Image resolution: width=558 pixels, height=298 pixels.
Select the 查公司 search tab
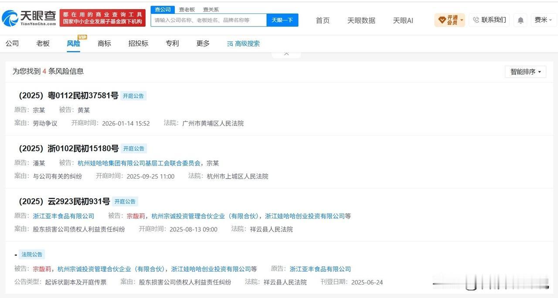coord(163,9)
